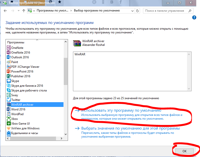Click the WordPad icon

(9, 114)
